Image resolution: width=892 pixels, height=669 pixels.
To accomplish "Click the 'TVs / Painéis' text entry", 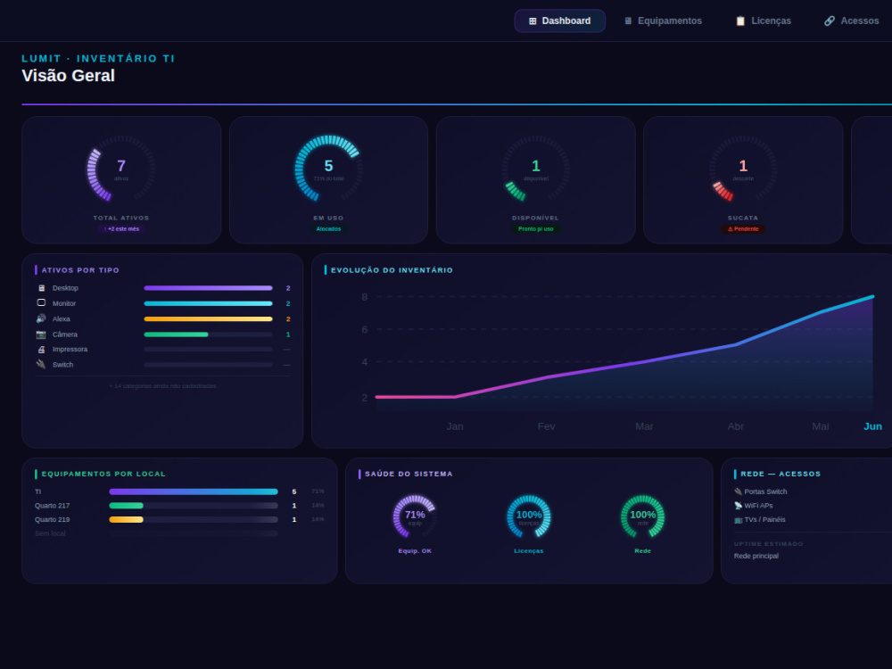I will pyautogui.click(x=764, y=520).
